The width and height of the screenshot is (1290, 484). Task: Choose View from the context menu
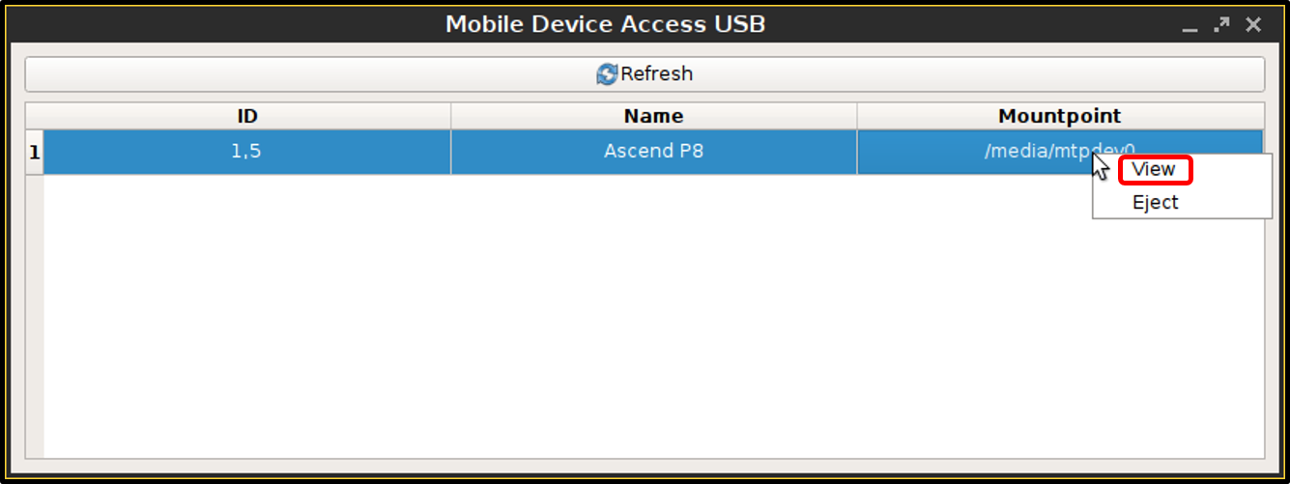click(1154, 170)
